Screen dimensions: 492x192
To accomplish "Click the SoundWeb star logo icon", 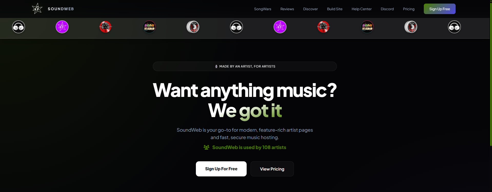I will tap(37, 9).
